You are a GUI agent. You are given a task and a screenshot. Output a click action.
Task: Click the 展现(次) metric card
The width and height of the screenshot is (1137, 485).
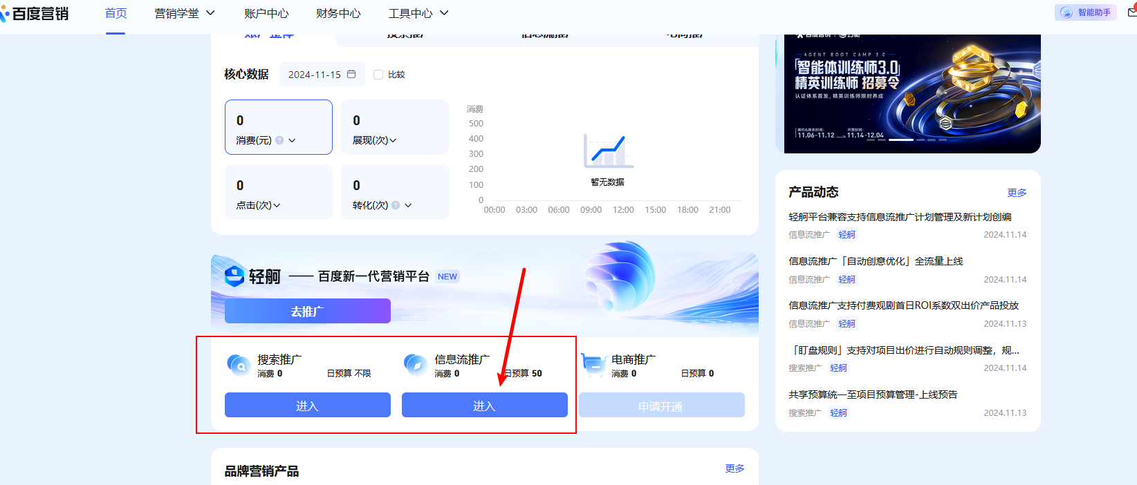395,127
